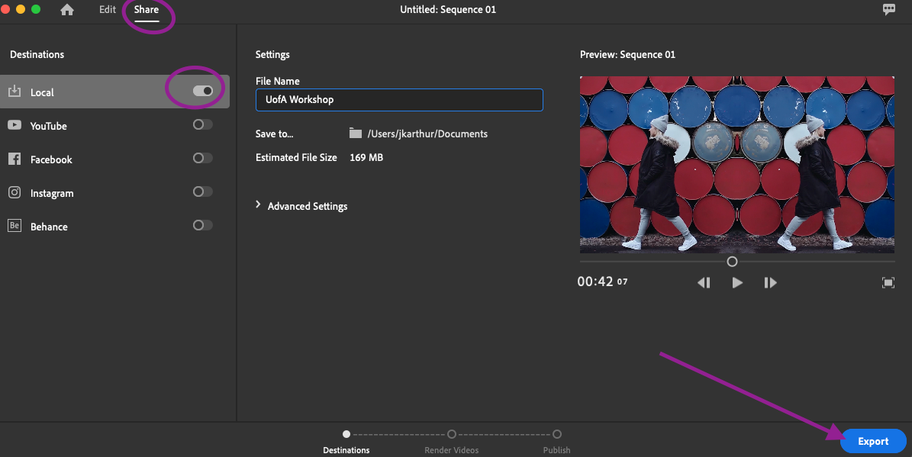Click the Instagram destination icon
Viewport: 912px width, 457px height.
[15, 192]
